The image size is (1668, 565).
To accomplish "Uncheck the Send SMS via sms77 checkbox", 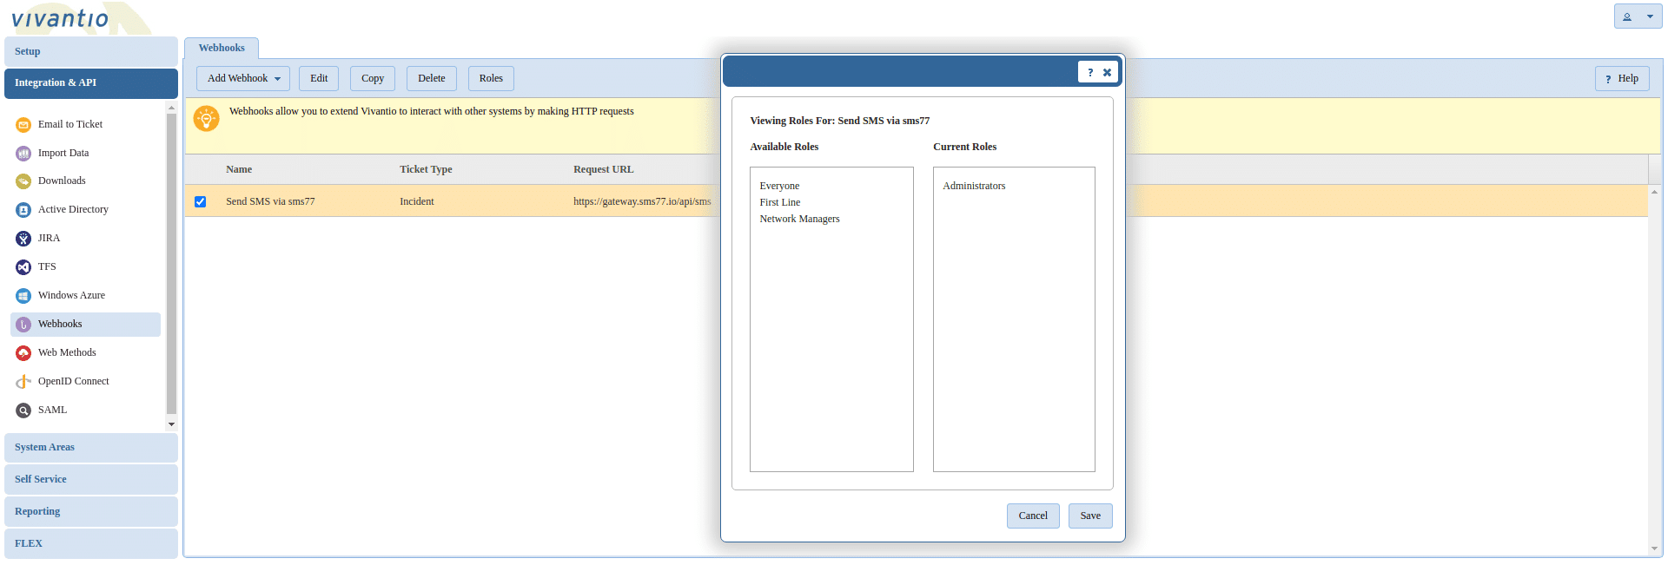I will (x=201, y=201).
